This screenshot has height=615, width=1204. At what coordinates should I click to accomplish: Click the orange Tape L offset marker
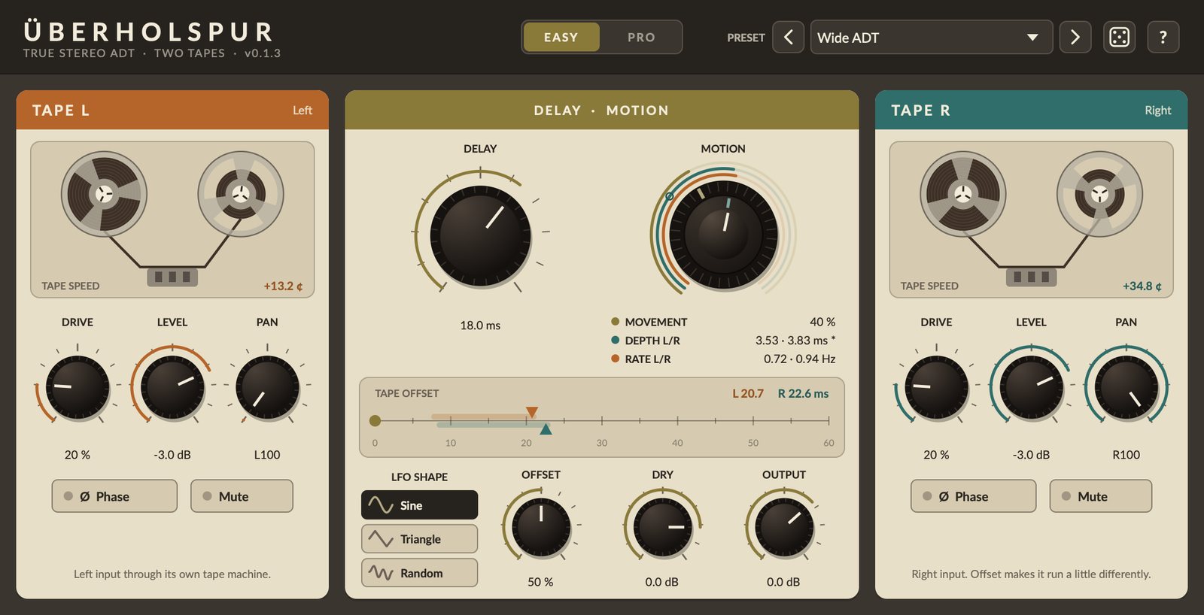[x=532, y=412]
